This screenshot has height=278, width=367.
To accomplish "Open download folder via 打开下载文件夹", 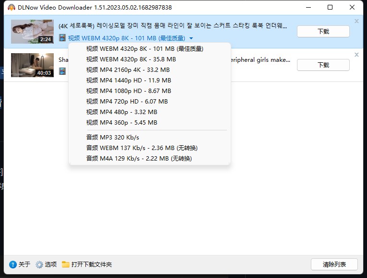I will point(92,265).
